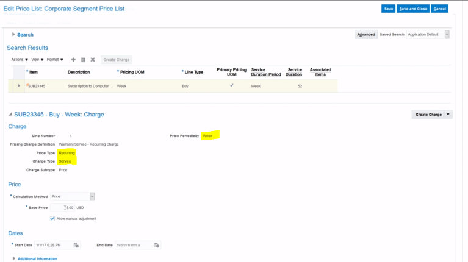Click the Base Price input field

63,208
